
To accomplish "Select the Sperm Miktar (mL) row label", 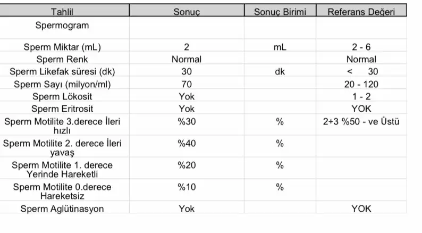I will 62,47.
